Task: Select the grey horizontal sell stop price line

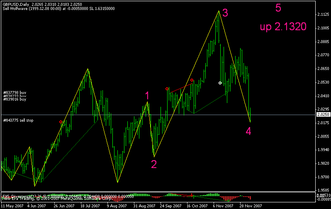Action: [x=158, y=115]
